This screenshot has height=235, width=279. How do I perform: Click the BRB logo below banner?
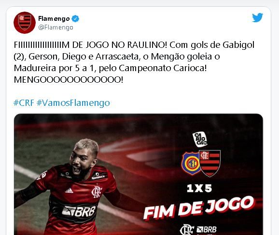point(207,230)
